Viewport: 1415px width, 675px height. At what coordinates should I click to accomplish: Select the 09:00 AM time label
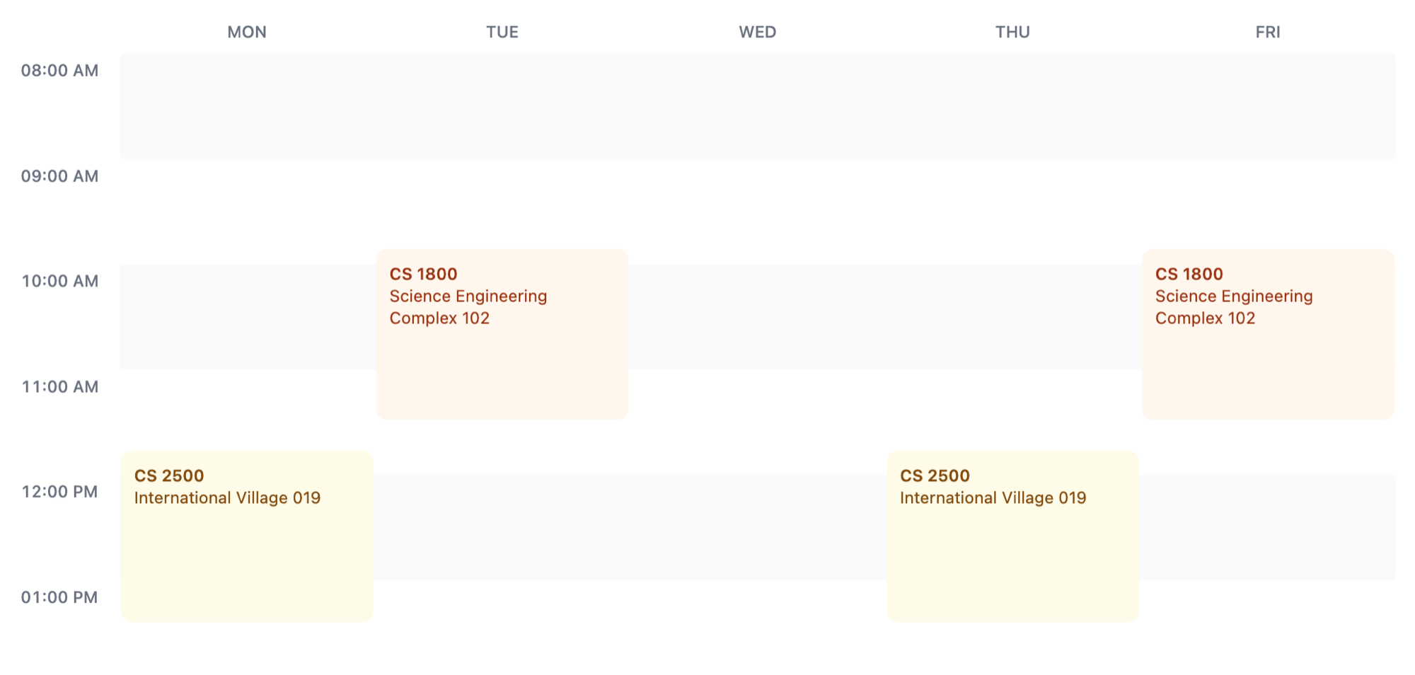click(59, 175)
